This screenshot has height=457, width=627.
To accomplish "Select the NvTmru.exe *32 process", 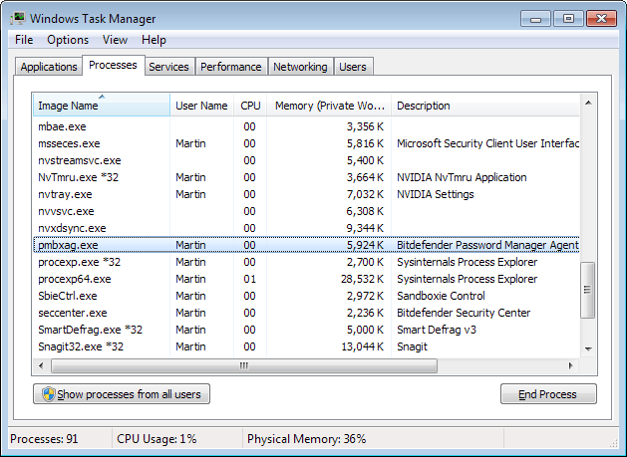I will [x=306, y=177].
